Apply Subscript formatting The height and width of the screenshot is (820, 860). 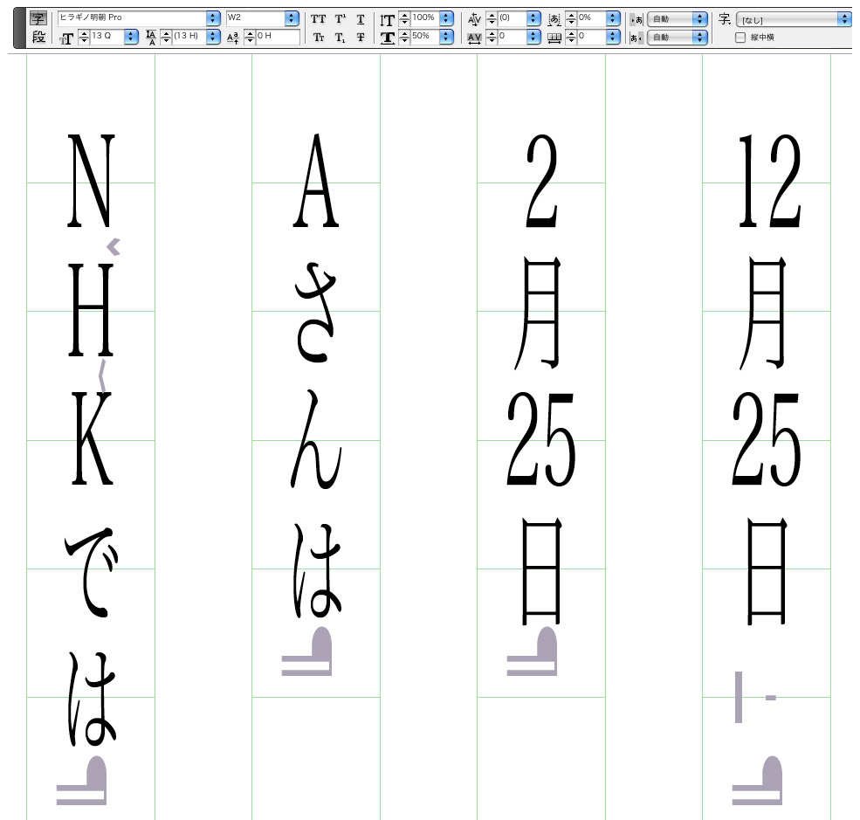point(340,38)
